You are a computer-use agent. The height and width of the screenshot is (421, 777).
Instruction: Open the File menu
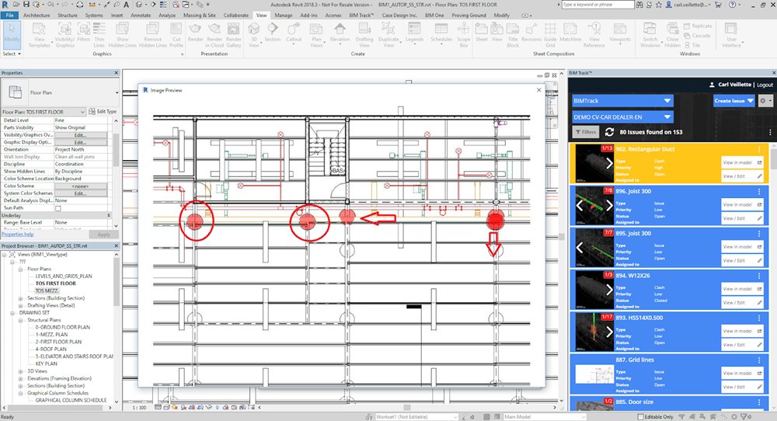click(x=9, y=16)
